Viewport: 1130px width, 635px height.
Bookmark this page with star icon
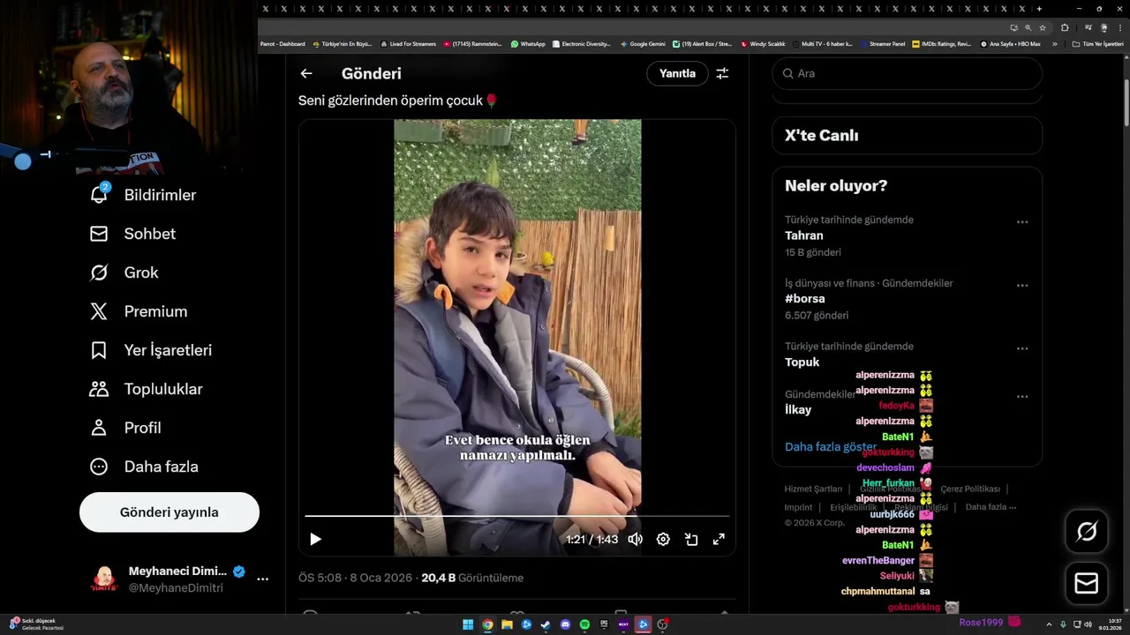pyautogui.click(x=1043, y=27)
